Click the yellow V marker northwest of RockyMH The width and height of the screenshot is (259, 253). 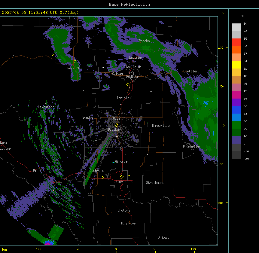click(53, 55)
